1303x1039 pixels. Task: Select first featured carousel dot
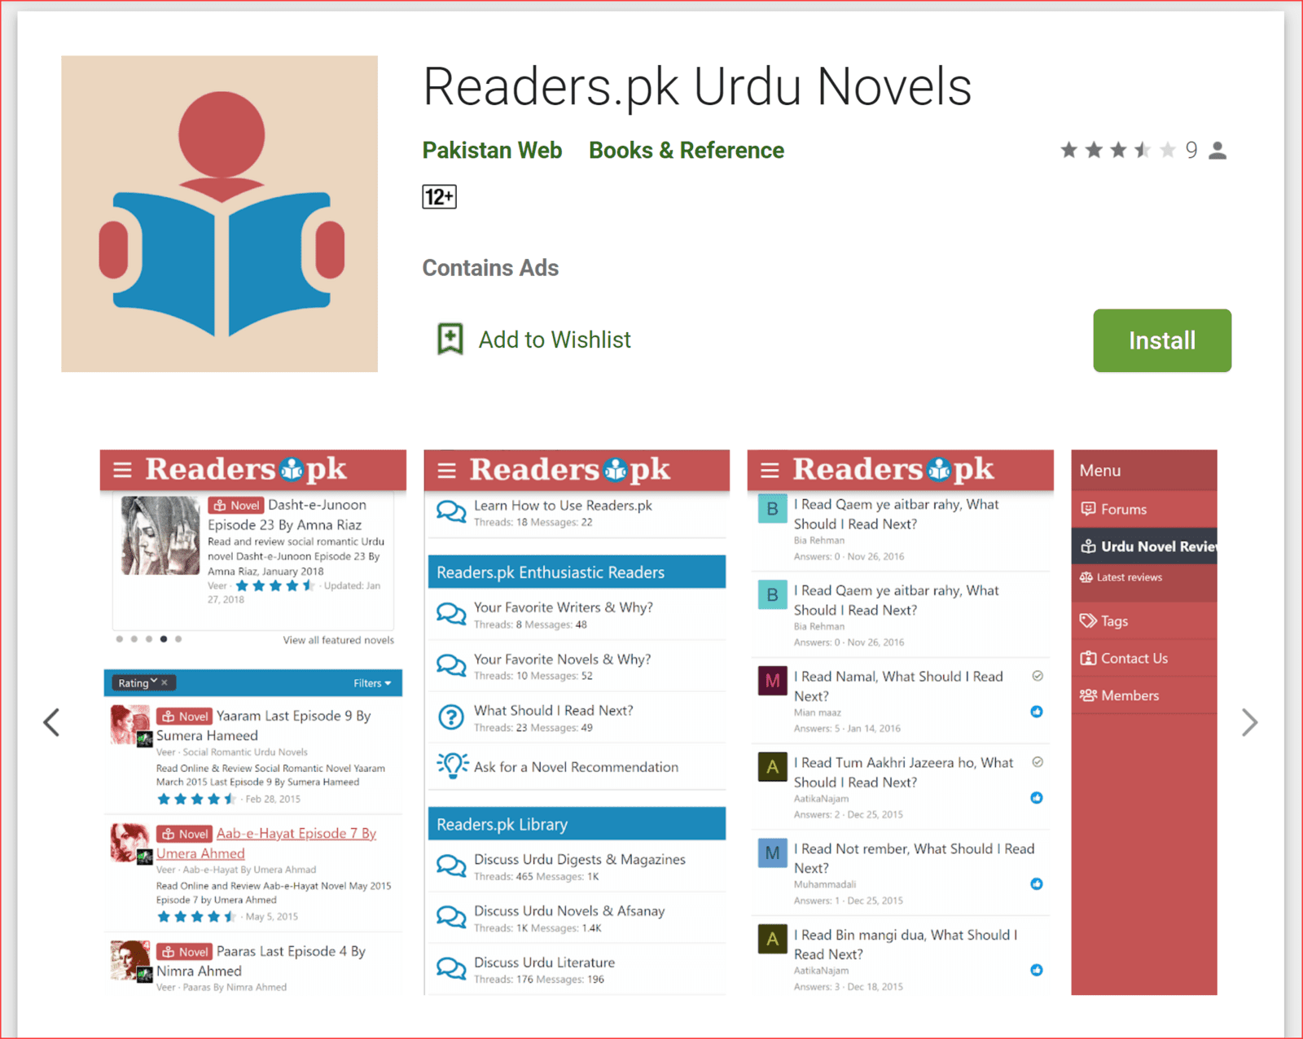pos(120,639)
